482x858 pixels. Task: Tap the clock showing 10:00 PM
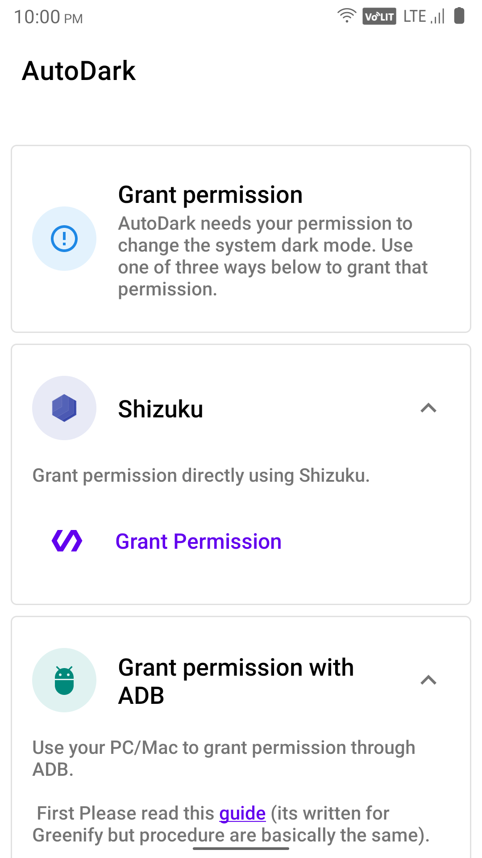coord(48,17)
